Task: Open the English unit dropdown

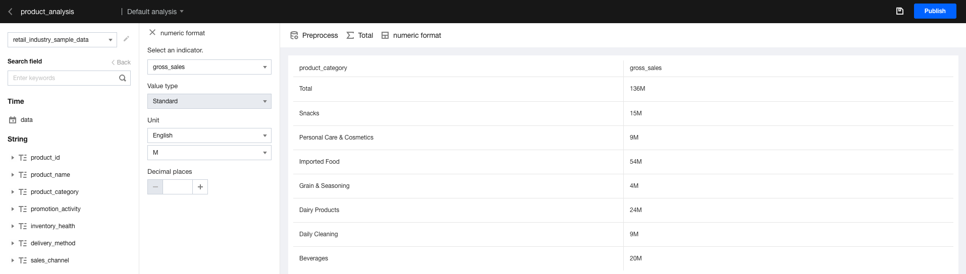Action: pyautogui.click(x=209, y=135)
